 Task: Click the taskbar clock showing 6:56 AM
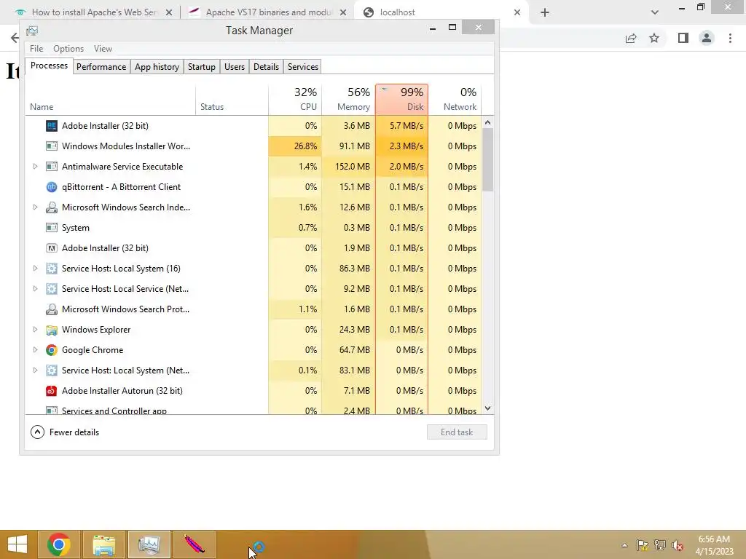pos(714,545)
